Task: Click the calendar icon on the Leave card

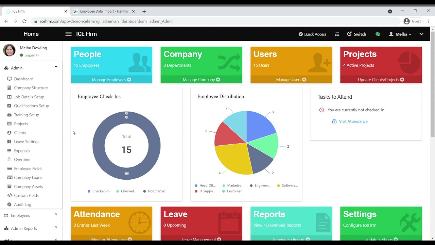Action: pos(229,223)
